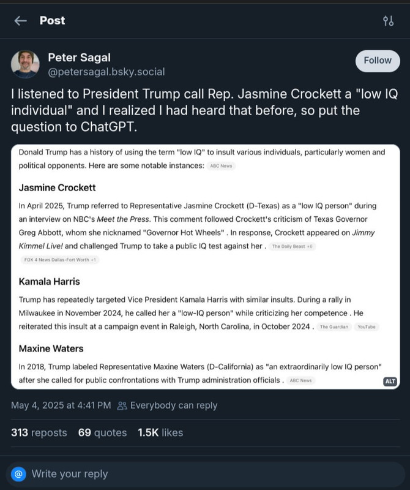Click The Guardian source chip

[334, 326]
